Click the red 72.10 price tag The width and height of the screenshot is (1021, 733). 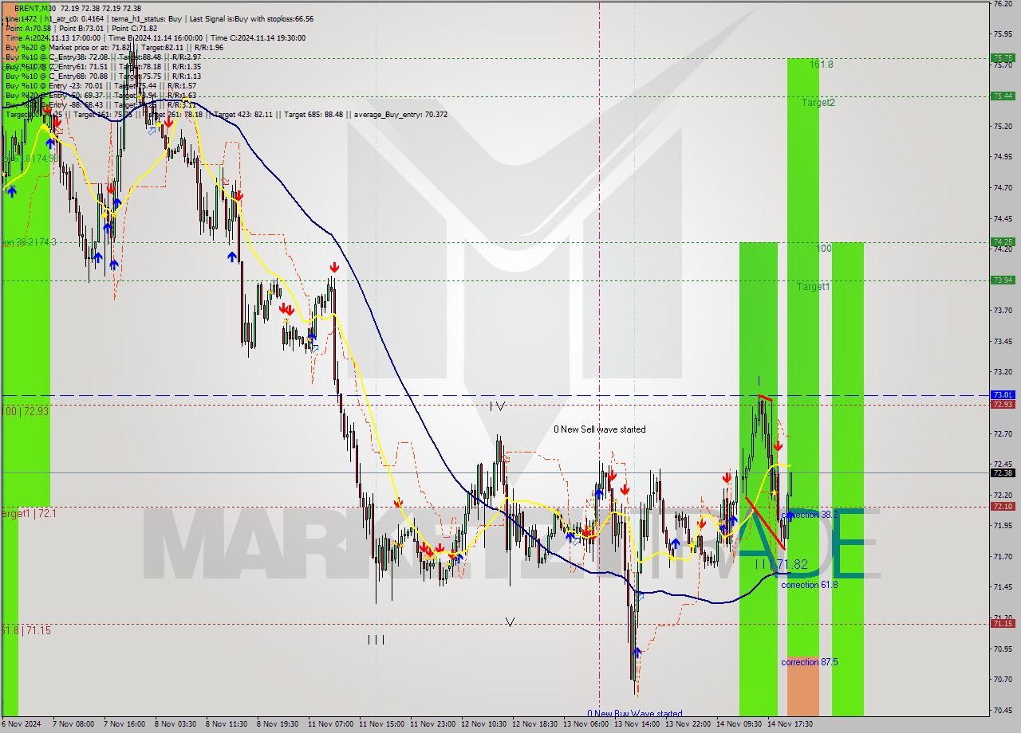click(1003, 506)
